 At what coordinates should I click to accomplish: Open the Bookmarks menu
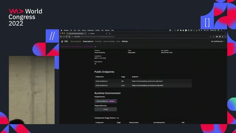(x=91, y=30)
